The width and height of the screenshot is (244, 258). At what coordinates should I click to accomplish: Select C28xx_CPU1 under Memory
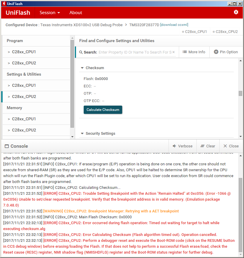coord(36,119)
